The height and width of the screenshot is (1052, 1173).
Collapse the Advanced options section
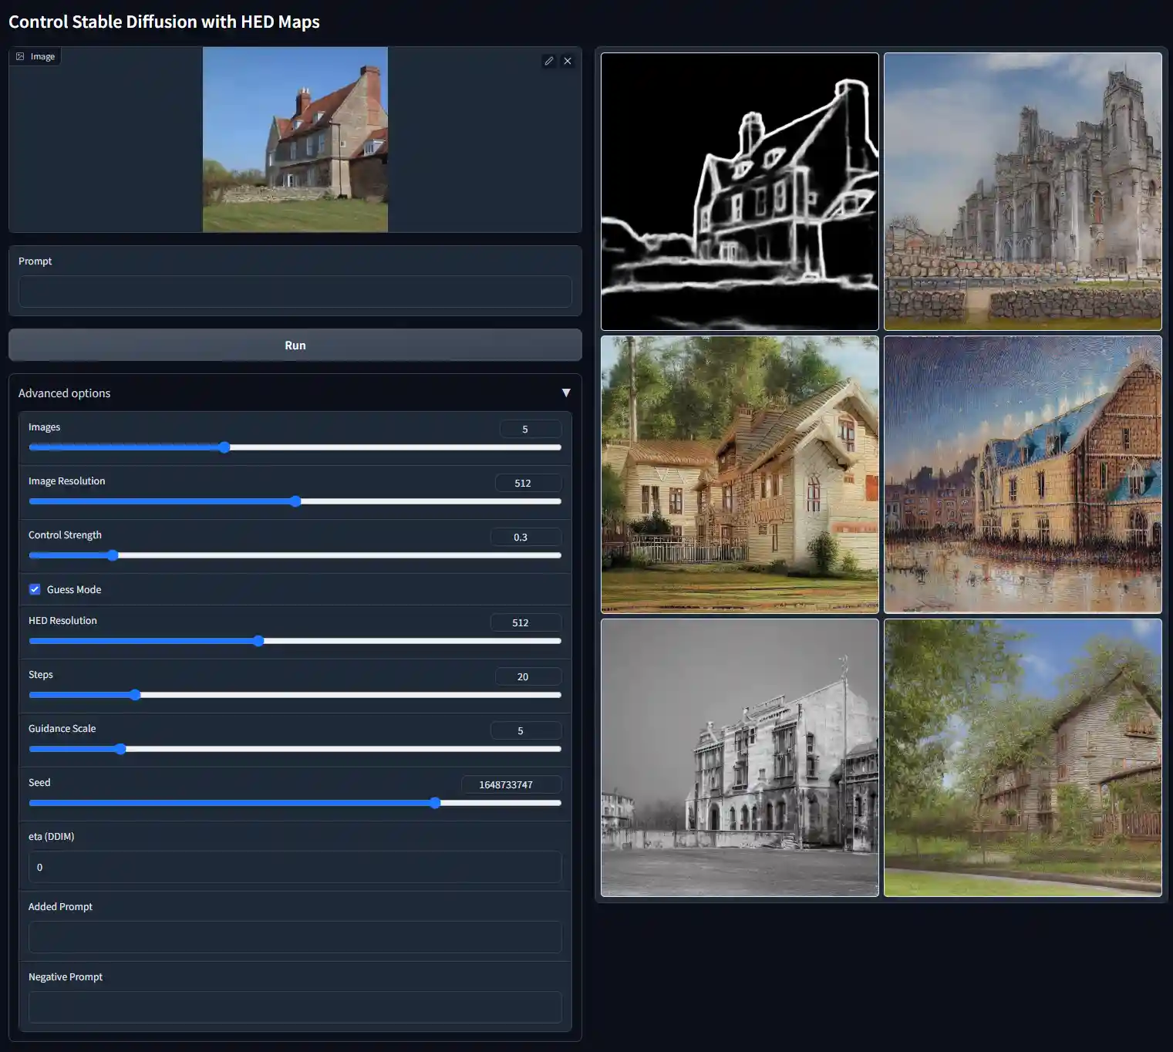[x=565, y=393]
